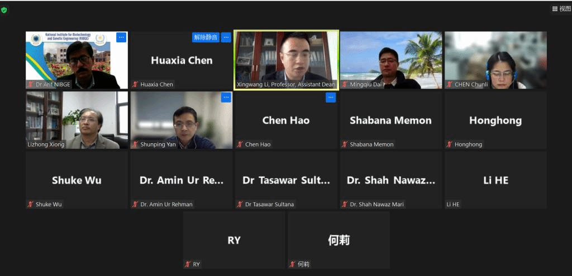Click muted mic icon beside Shabana Memon
This screenshot has width=572, height=276.
click(x=345, y=144)
